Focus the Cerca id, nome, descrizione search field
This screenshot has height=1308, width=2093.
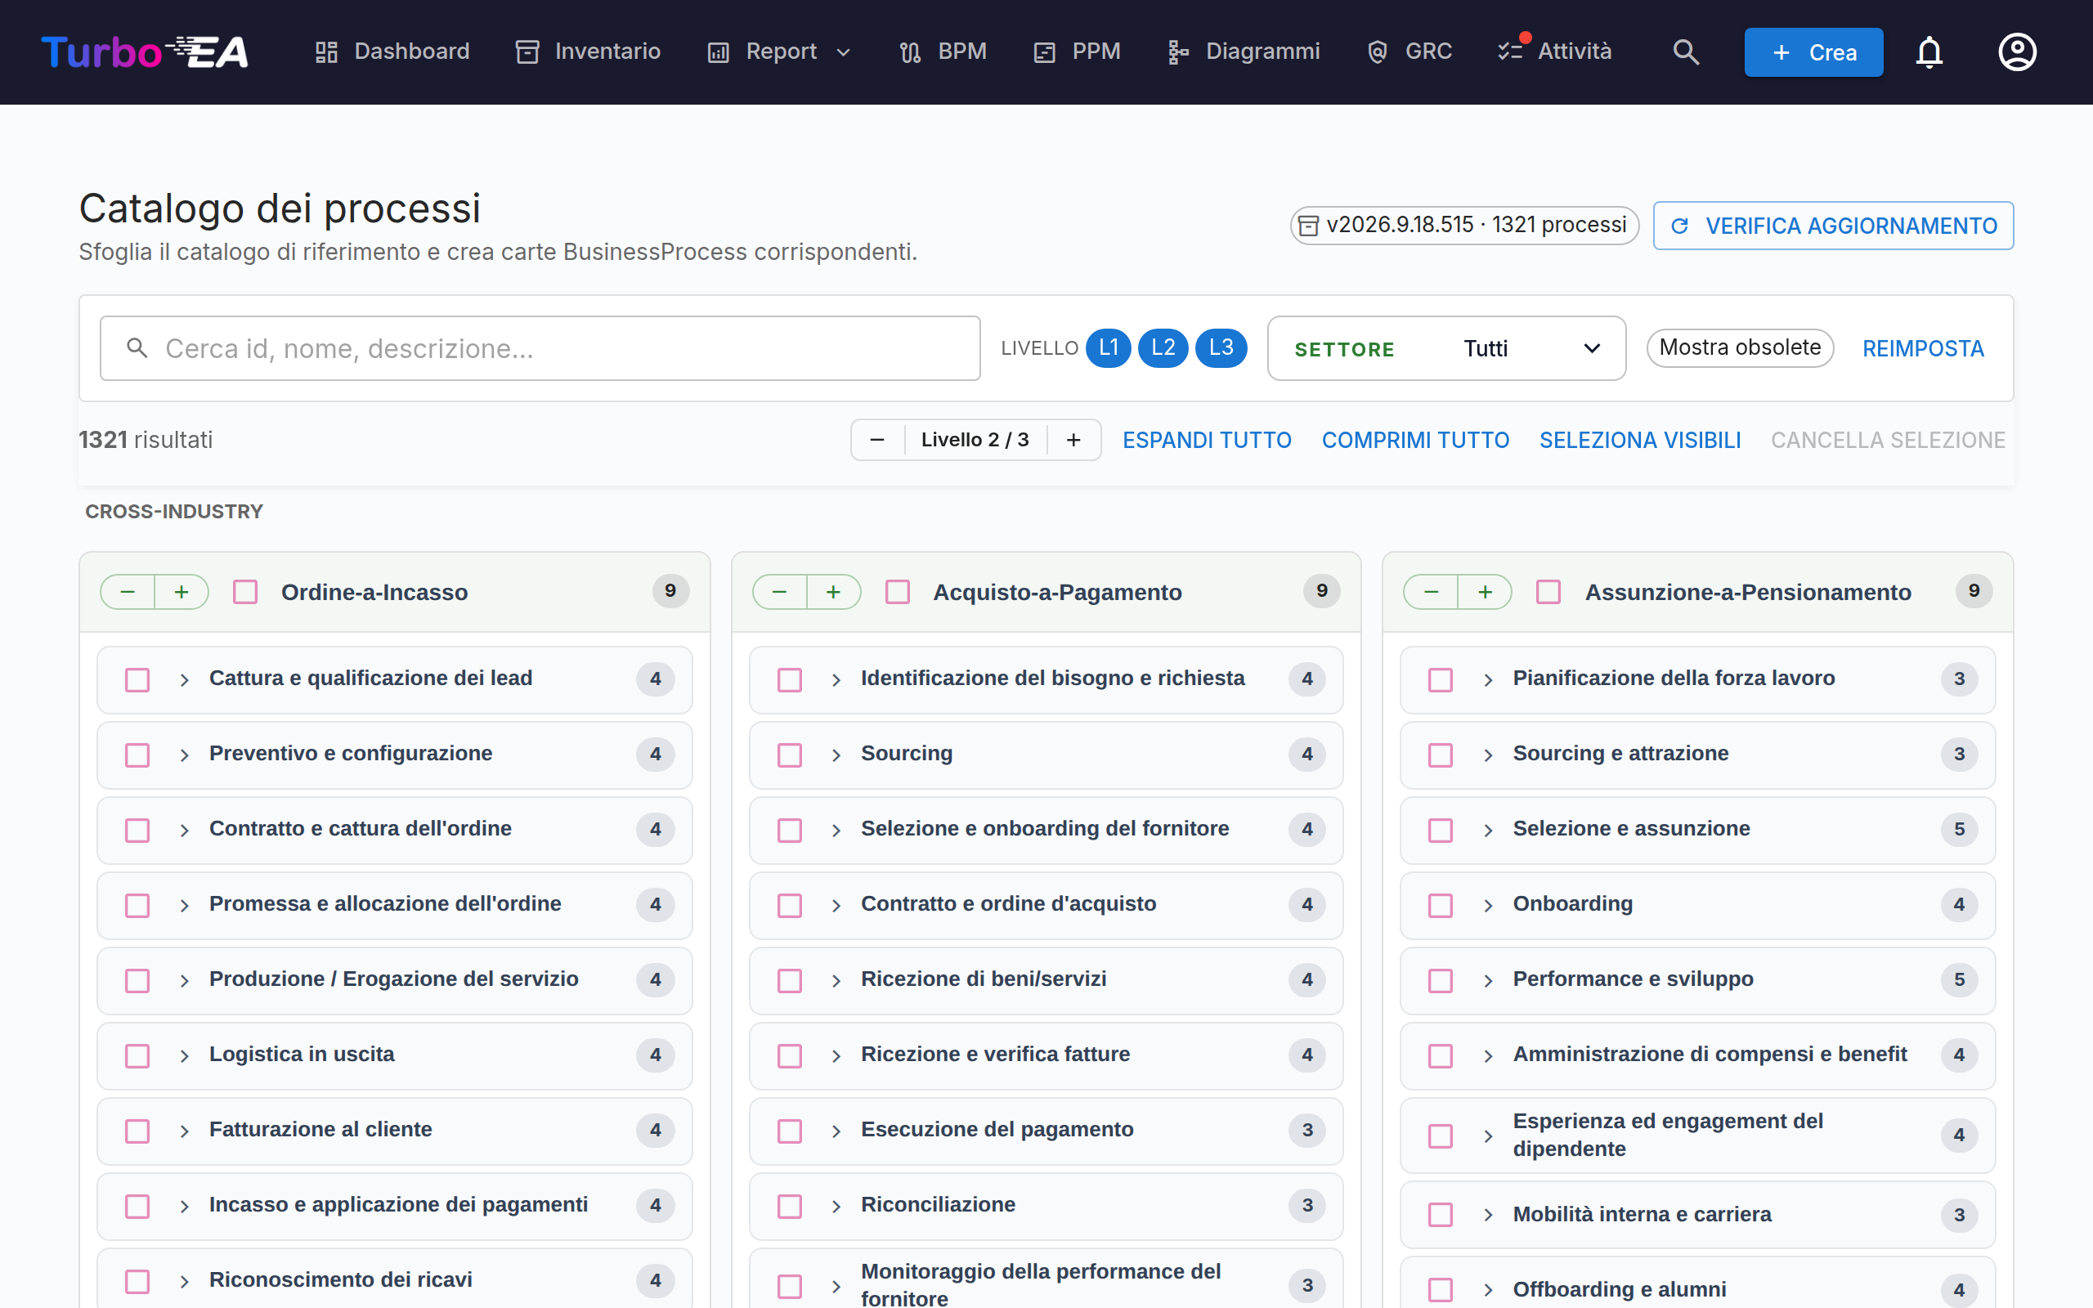coord(540,347)
